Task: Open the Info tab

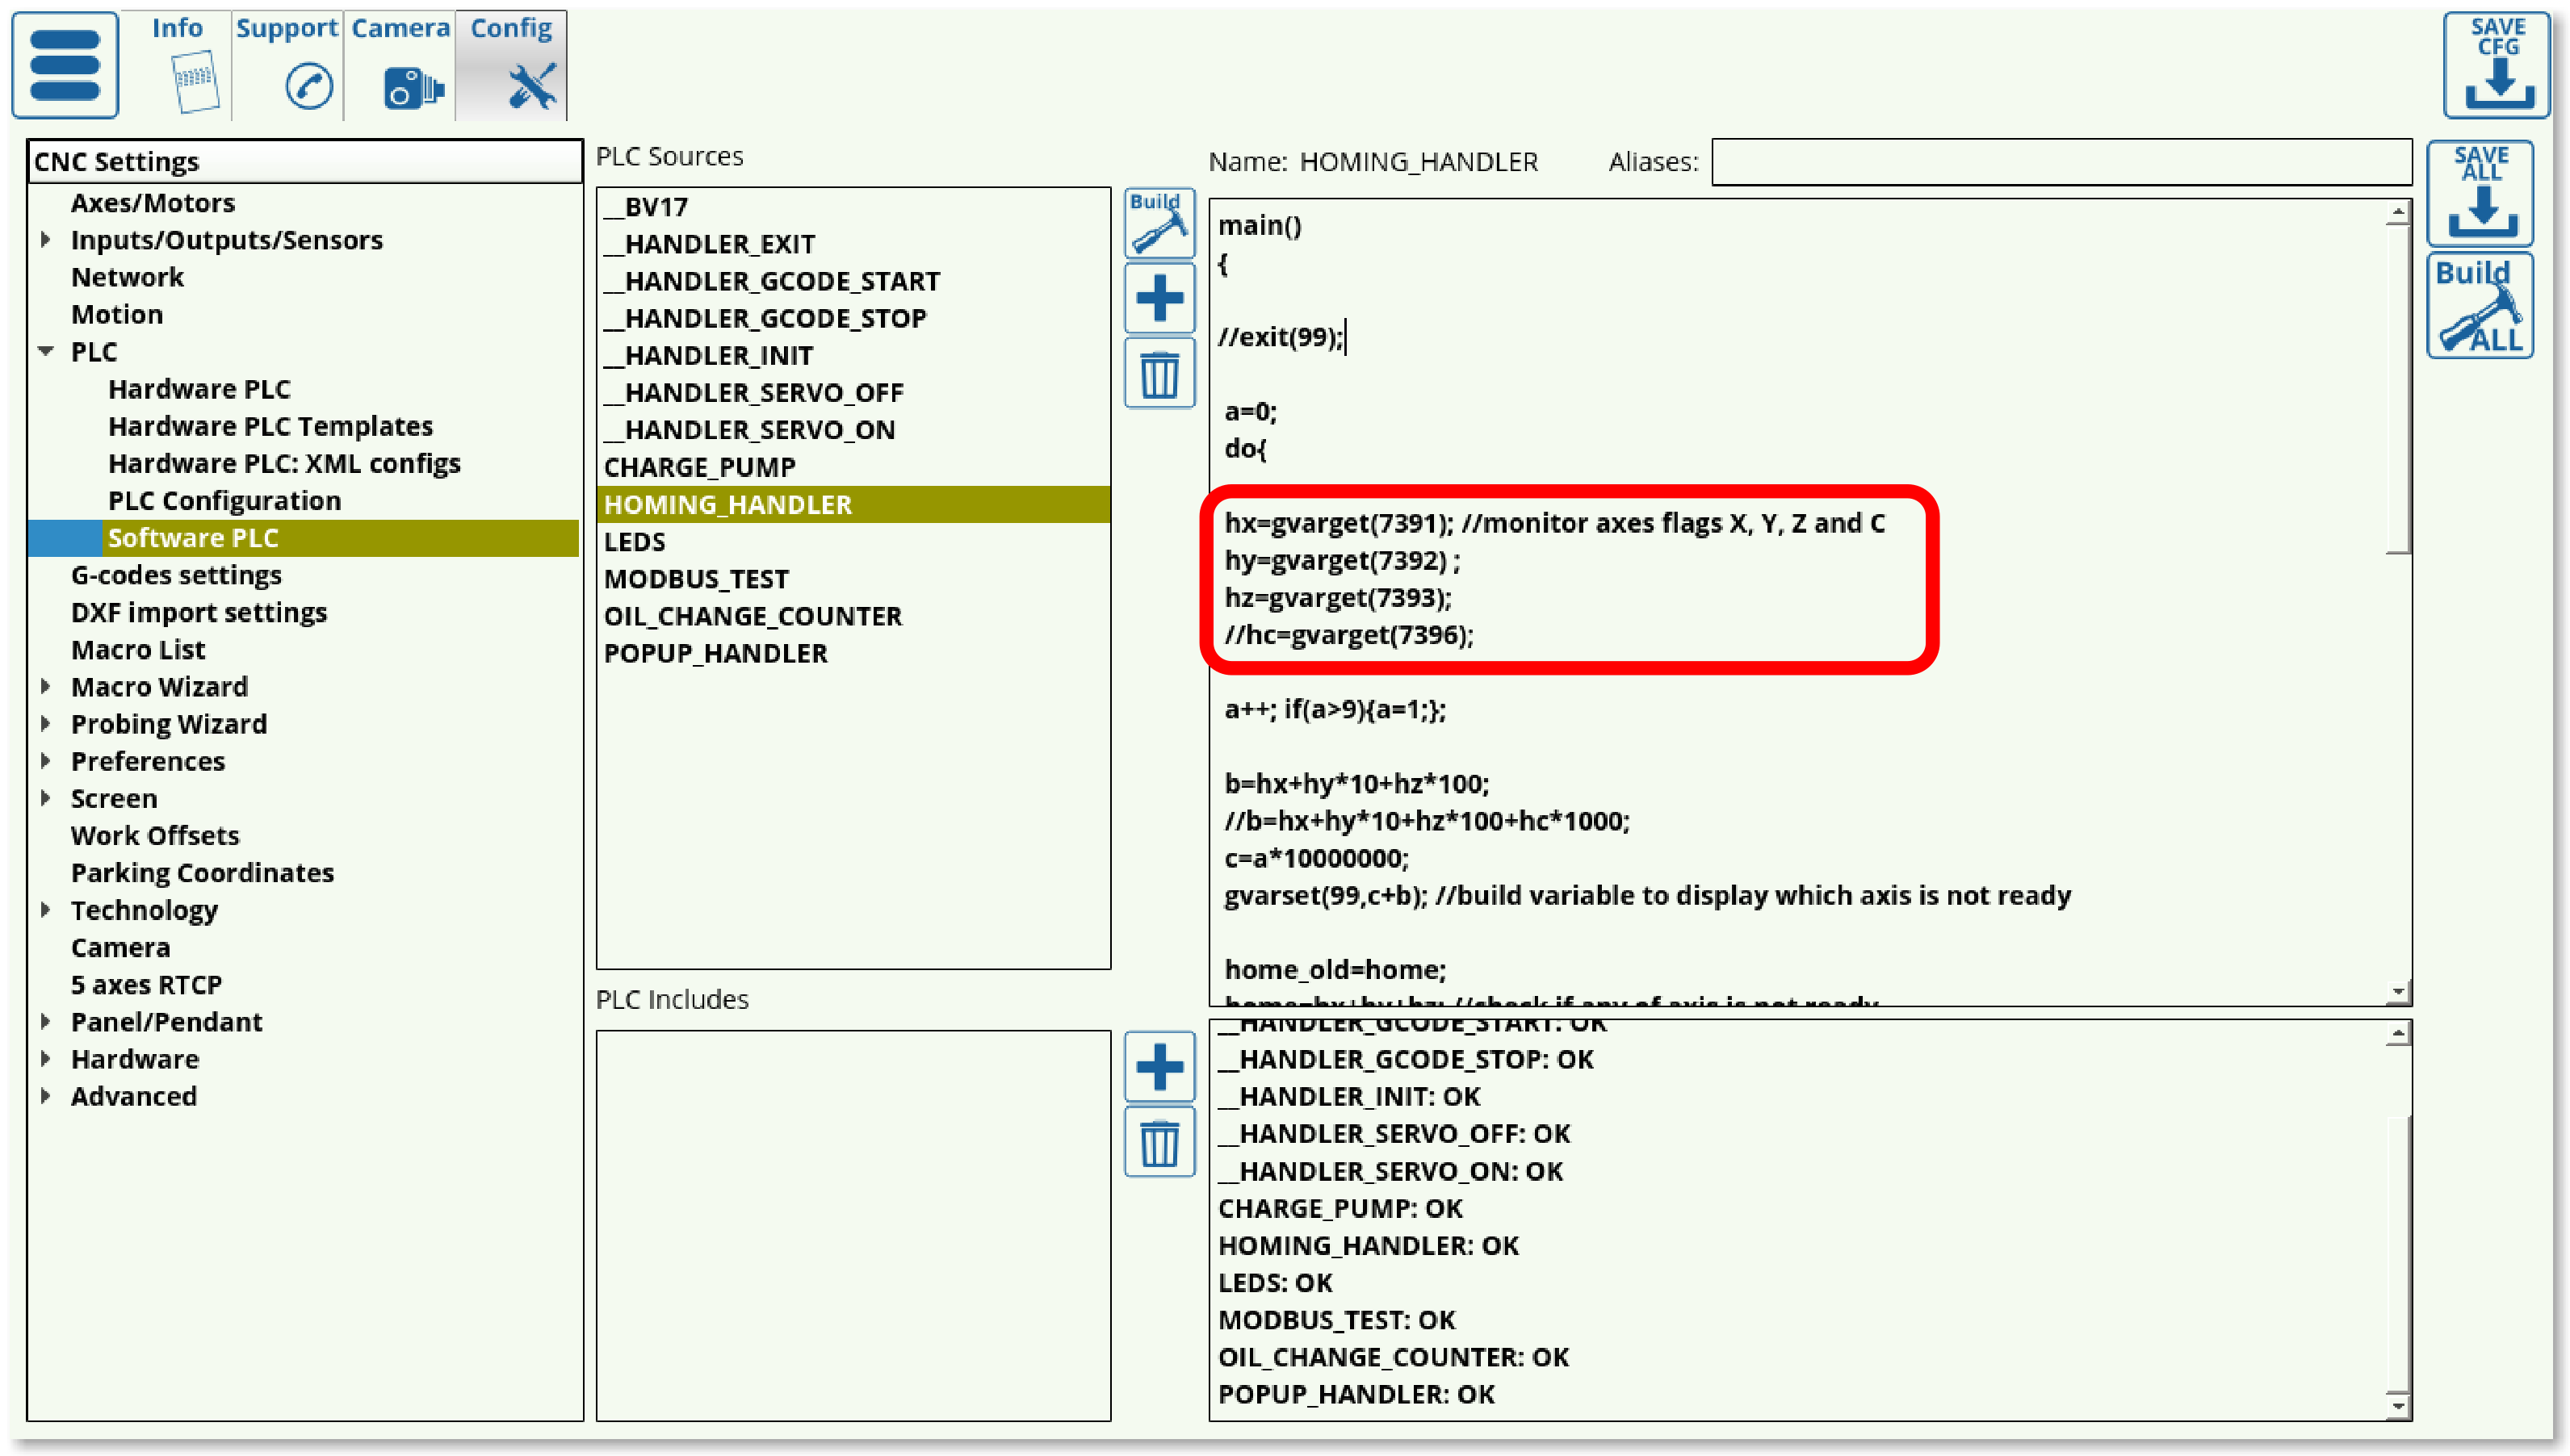Action: click(x=178, y=65)
